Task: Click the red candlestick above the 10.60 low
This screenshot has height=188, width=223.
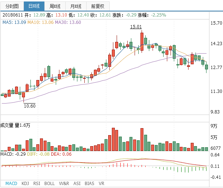Action: 23,95
